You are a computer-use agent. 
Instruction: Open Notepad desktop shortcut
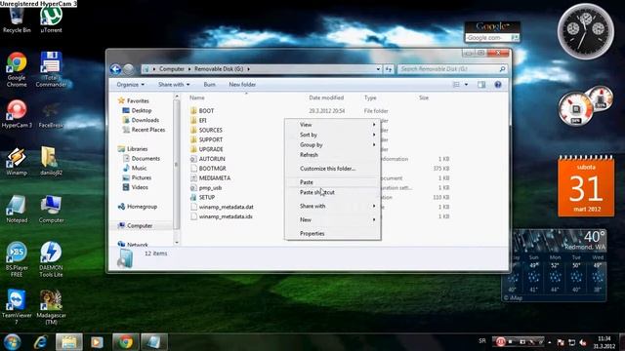(17, 210)
